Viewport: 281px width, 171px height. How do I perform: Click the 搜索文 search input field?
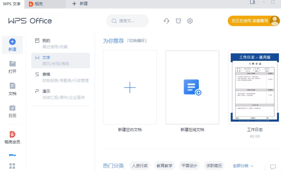(127, 21)
